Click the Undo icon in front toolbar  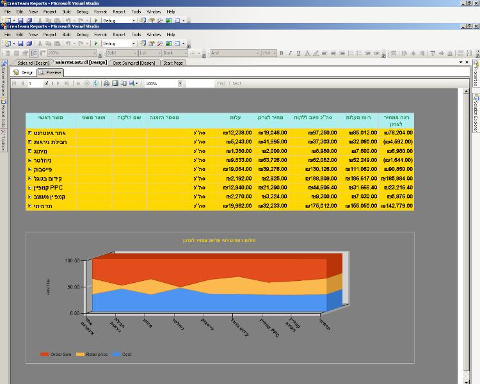coord(68,44)
